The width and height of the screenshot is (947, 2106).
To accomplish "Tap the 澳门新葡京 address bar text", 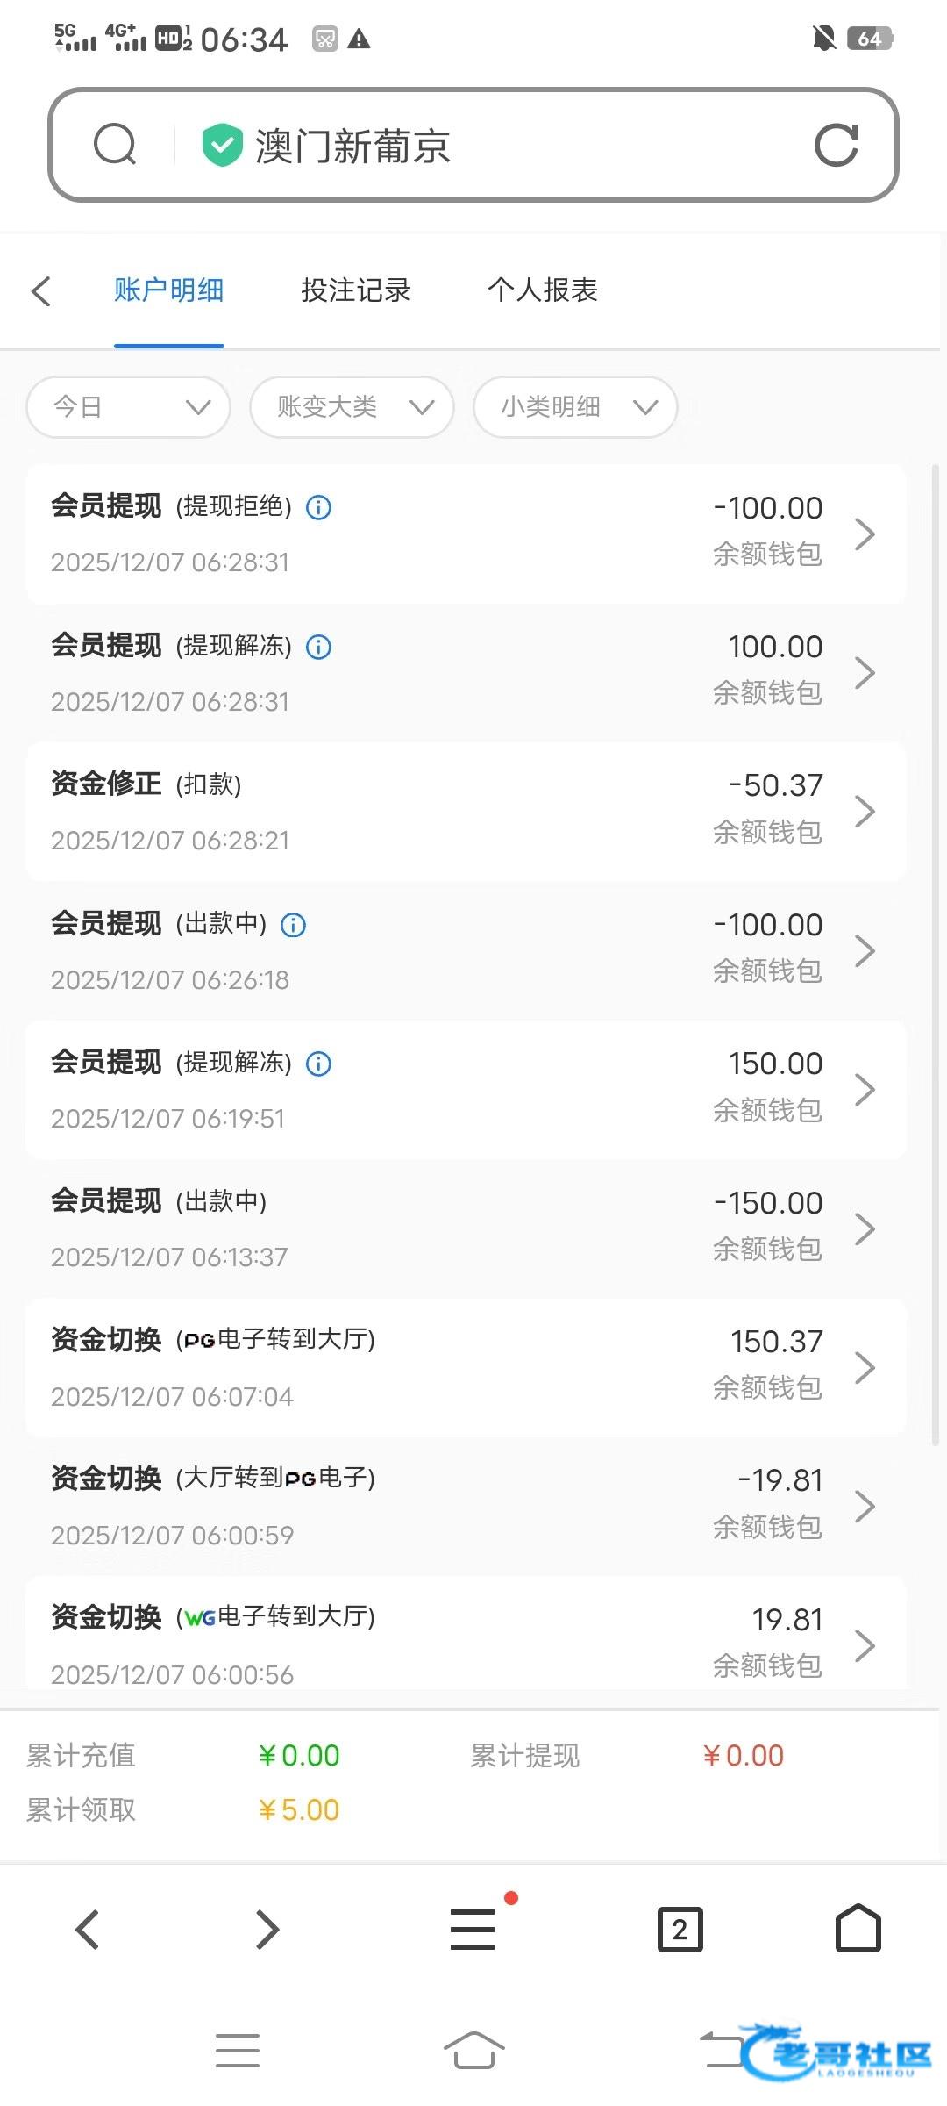I will click(352, 146).
